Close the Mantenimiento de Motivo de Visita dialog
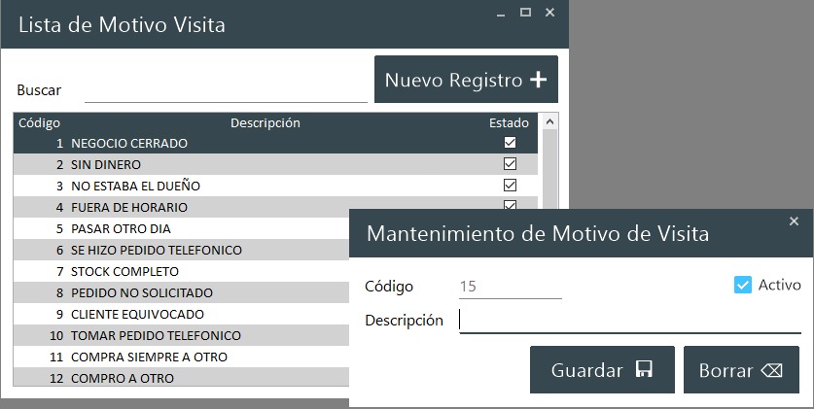This screenshot has width=814, height=409. coord(794,222)
